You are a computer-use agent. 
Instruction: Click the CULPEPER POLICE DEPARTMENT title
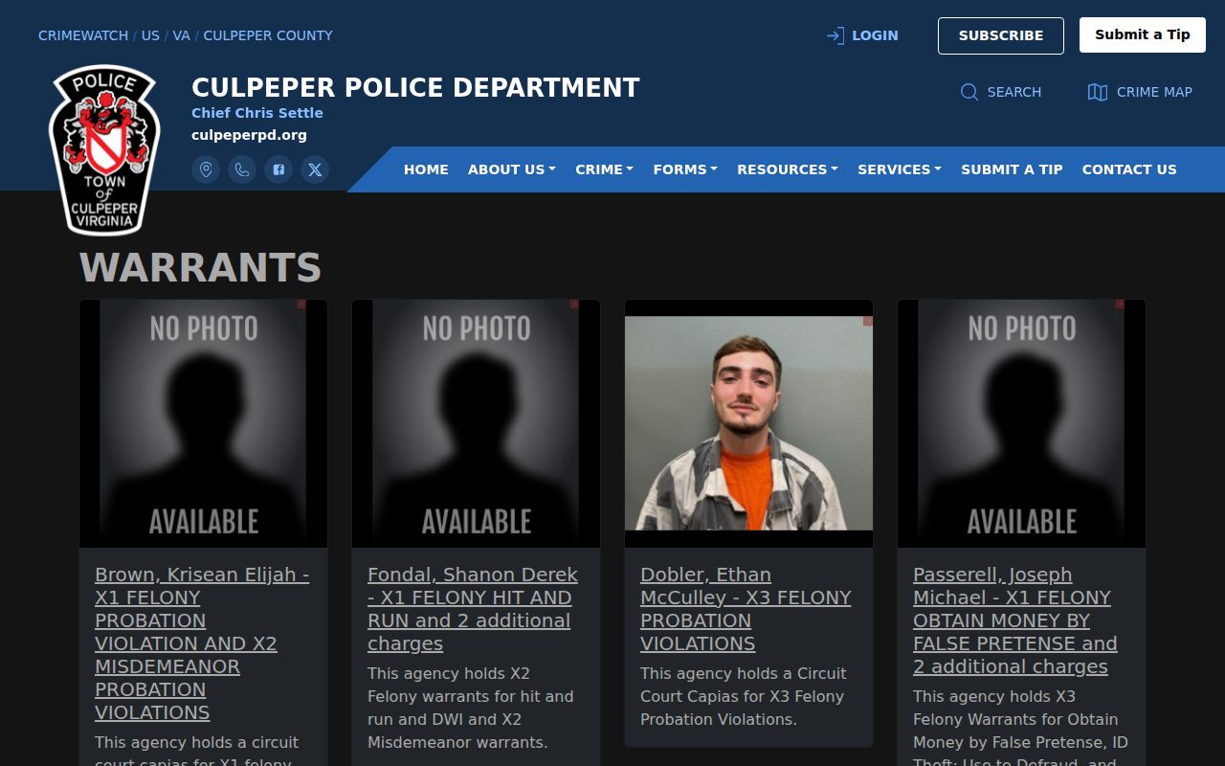(x=415, y=88)
